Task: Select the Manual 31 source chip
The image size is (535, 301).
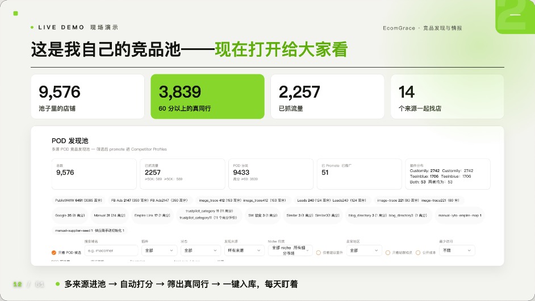Action: 110,215
